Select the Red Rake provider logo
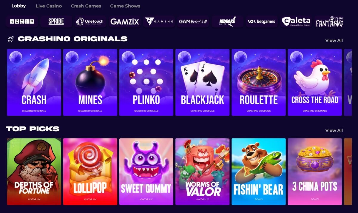The height and width of the screenshot is (213, 358). (x=227, y=21)
